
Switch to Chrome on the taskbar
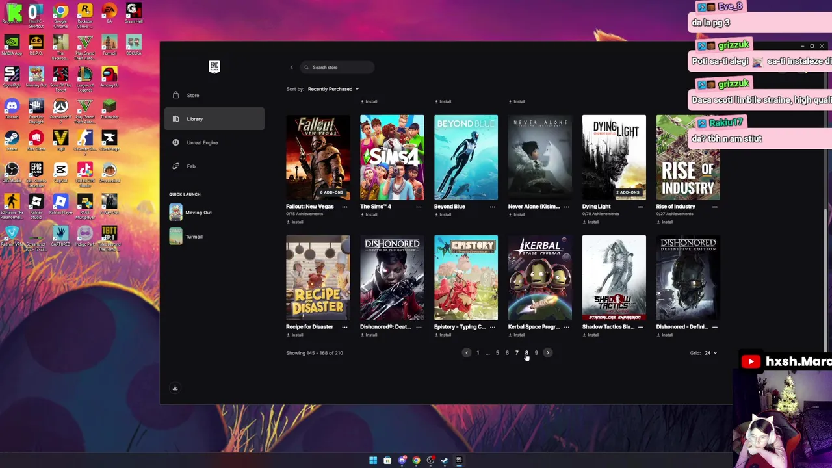(416, 460)
